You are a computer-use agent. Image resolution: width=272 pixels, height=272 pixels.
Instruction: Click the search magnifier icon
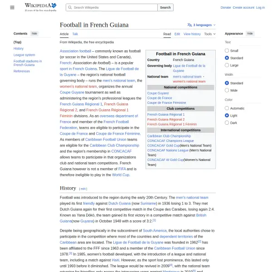70,7
